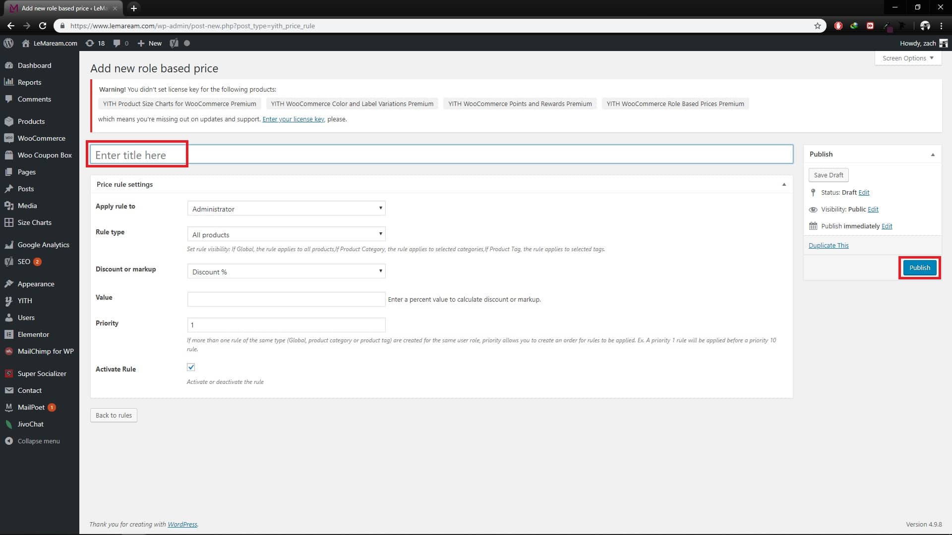
Task: Click the Value percent input field
Action: [286, 299]
